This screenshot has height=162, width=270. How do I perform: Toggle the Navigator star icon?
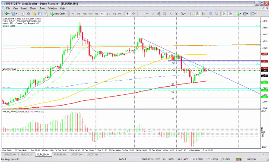[x=34, y=13]
